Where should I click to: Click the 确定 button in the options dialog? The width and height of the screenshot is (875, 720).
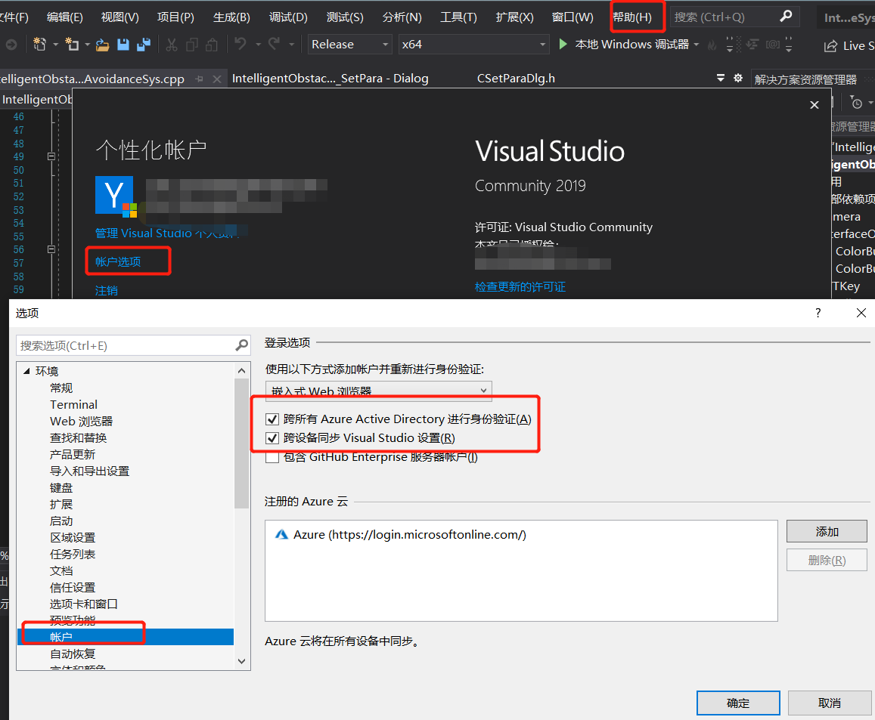click(x=737, y=703)
